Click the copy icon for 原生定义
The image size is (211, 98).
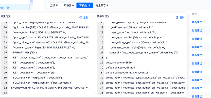click(80, 18)
